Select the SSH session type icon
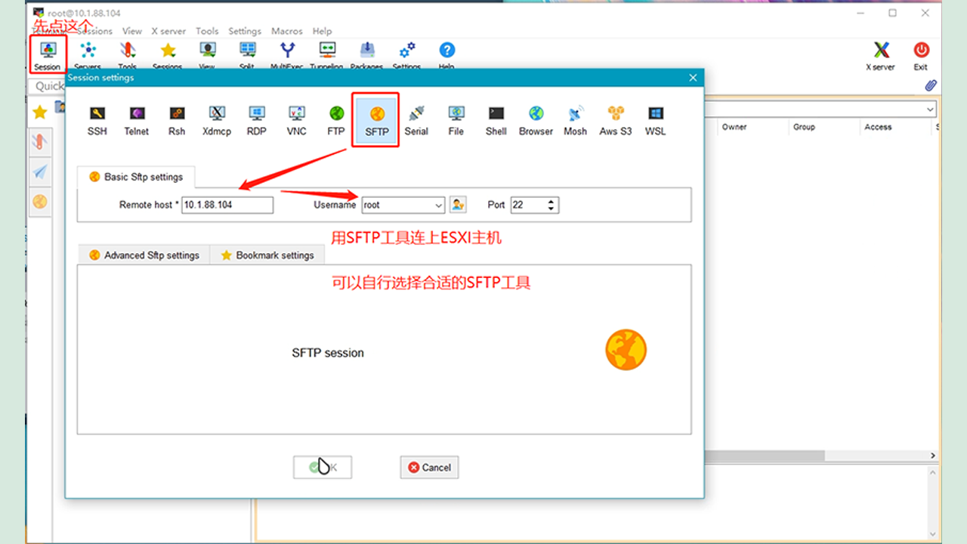The height and width of the screenshot is (544, 967). [97, 121]
